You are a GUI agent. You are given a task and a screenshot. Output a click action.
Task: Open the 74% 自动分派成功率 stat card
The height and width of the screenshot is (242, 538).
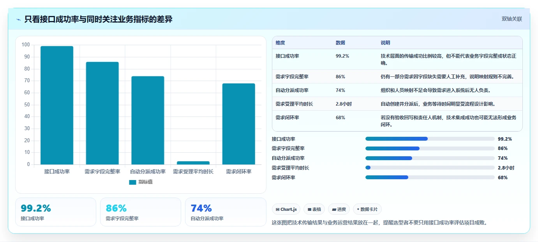coord(226,212)
